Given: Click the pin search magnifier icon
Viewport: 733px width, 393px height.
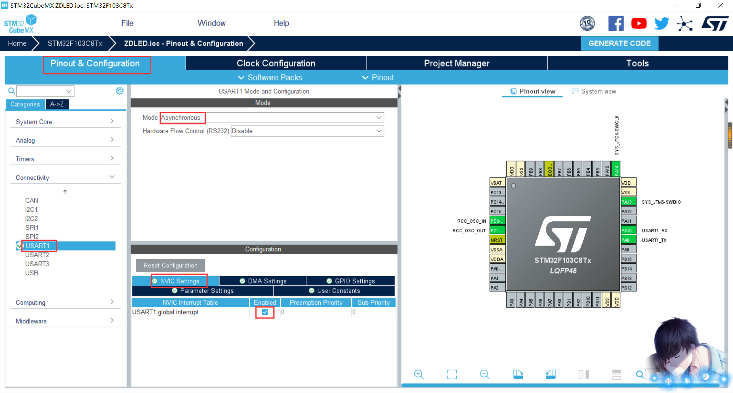Looking at the screenshot, I should coord(640,374).
